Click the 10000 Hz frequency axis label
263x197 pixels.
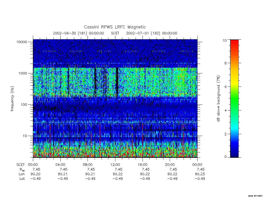tap(22, 42)
